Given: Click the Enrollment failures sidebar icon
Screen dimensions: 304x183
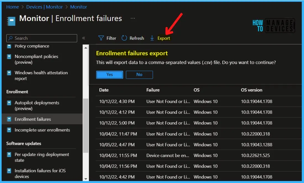Looking at the screenshot, I should click(x=9, y=119).
